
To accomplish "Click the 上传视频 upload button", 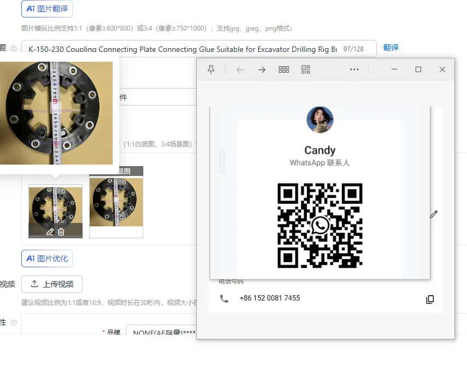I will pyautogui.click(x=52, y=284).
